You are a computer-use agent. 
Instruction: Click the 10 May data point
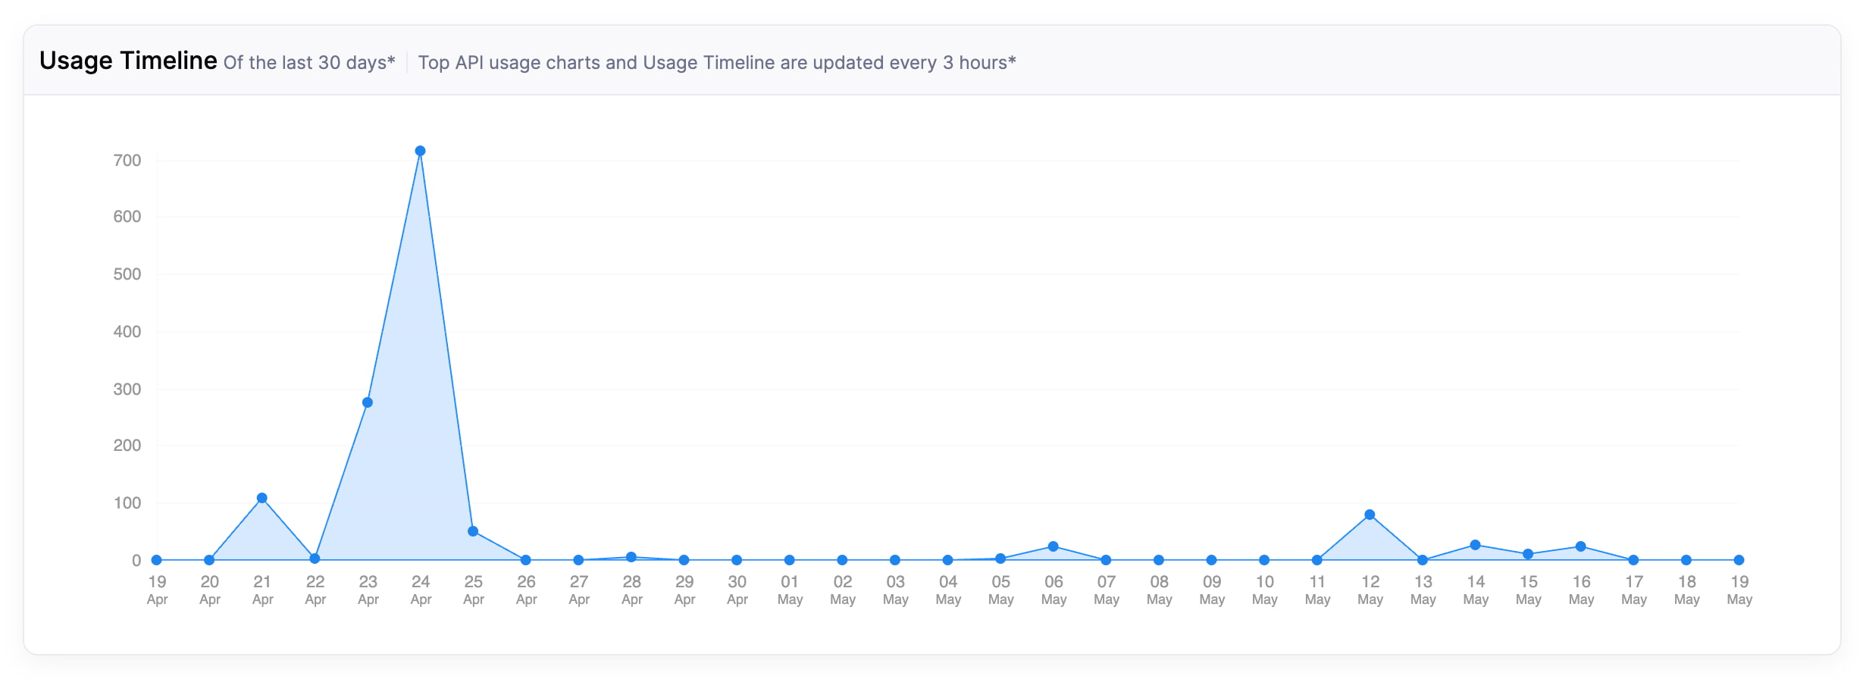[x=1264, y=560]
